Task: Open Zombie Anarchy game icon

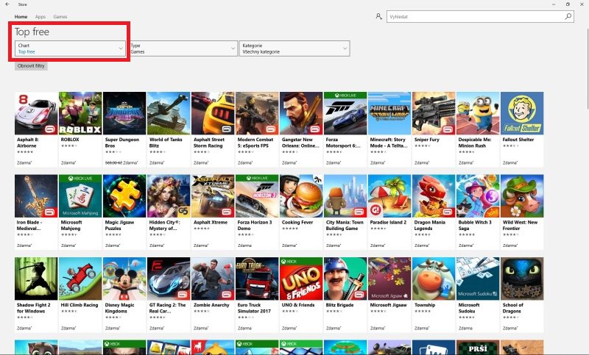Action: coord(213,279)
